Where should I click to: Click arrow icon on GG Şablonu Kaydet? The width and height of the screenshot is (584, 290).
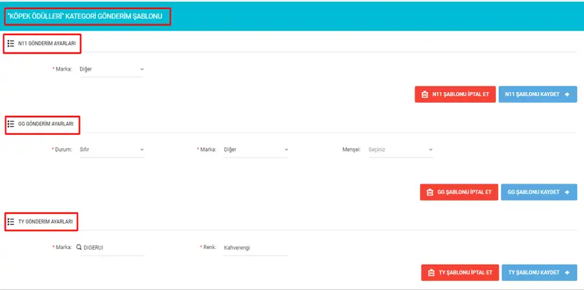[567, 192]
